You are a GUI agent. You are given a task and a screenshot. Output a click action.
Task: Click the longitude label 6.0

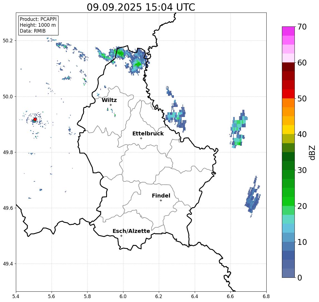(x=123, y=296)
